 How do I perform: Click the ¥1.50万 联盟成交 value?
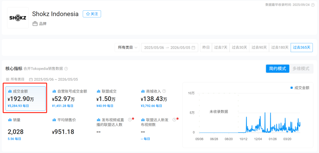106,99
